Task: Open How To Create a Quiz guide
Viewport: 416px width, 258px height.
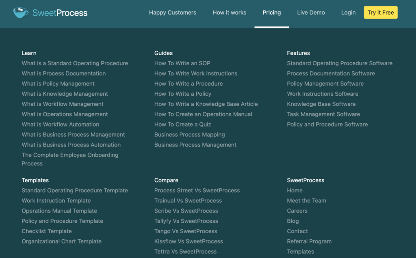Action: coord(182,125)
